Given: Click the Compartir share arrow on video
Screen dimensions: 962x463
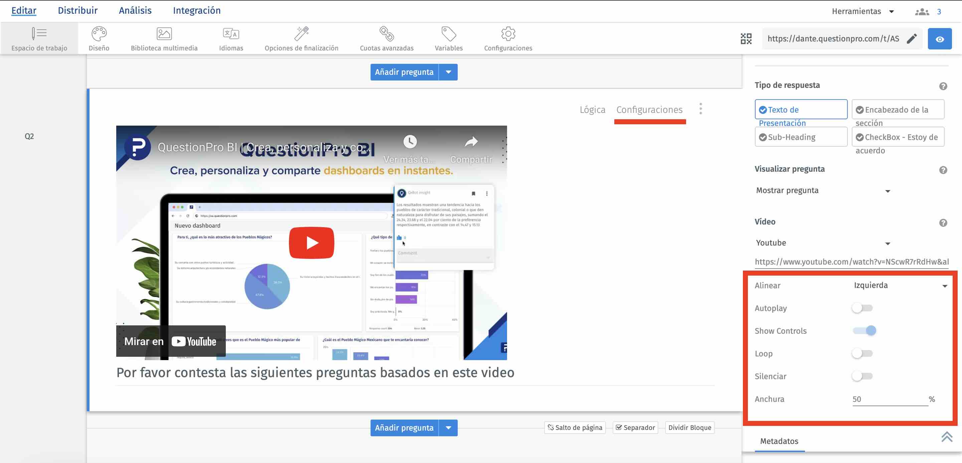Looking at the screenshot, I should click(x=471, y=142).
